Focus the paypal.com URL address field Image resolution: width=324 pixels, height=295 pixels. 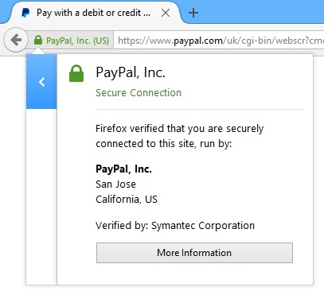click(219, 41)
